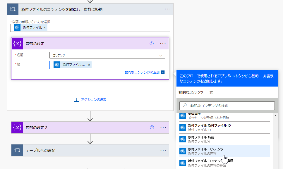Click Outlook icon beside 添付ファイル 添付ファイル ID
This screenshot has height=169, width=283.
[x=182, y=127]
